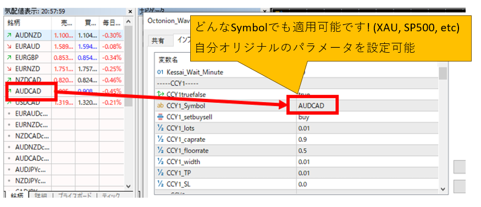Click the USDCAD daily change -0.21%
Screen dimensions: 481x207
pos(112,102)
